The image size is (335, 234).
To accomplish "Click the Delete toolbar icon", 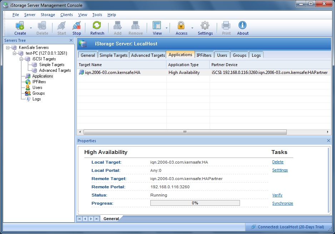I will tap(42, 26).
